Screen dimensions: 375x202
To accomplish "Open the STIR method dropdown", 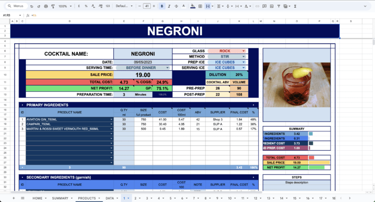I will (x=244, y=57).
